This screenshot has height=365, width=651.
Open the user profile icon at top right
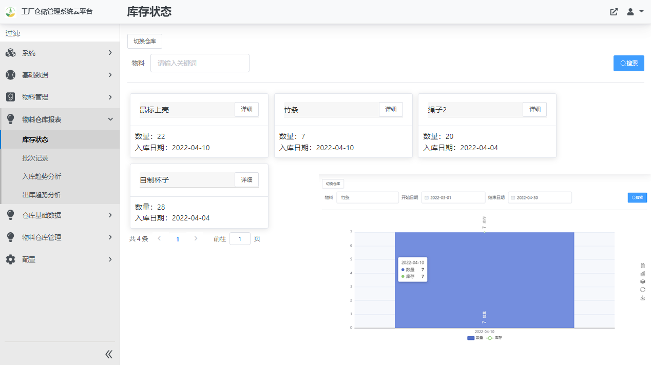[x=629, y=11]
